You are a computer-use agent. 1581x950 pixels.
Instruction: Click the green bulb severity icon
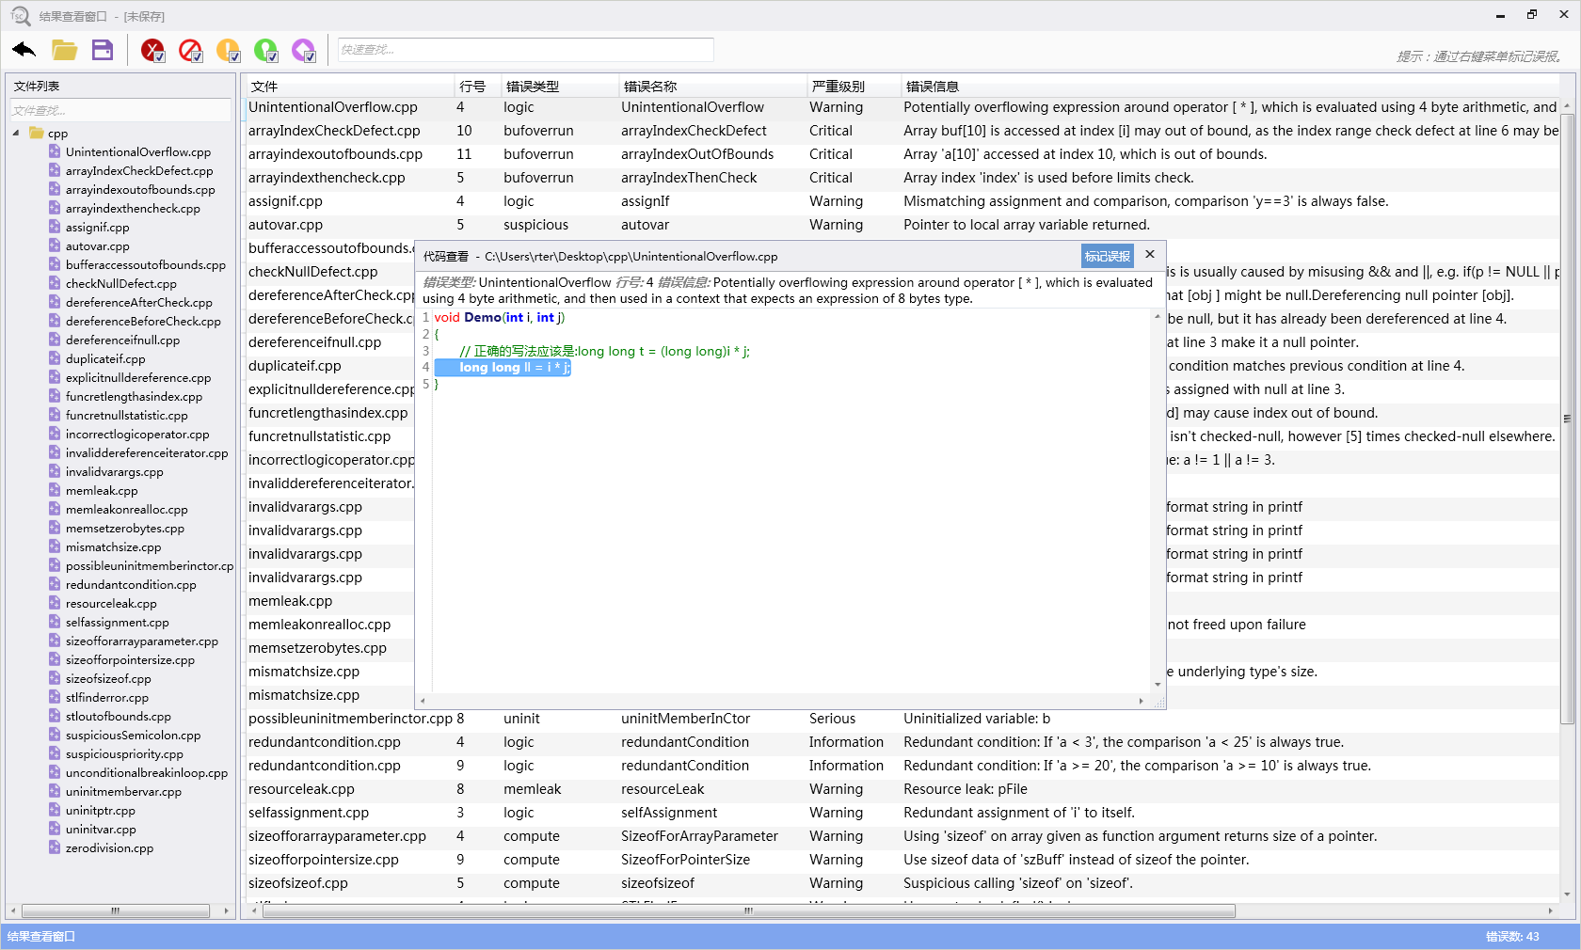click(264, 47)
